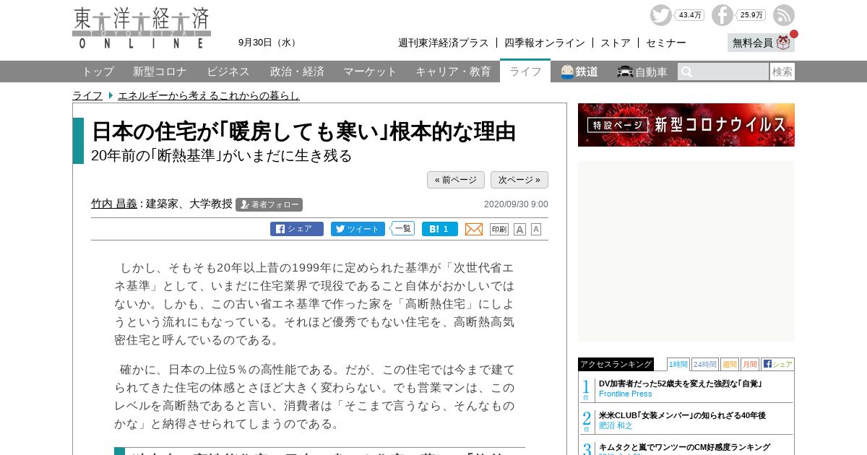Open the tweet 一覧 list bubble

click(x=403, y=228)
